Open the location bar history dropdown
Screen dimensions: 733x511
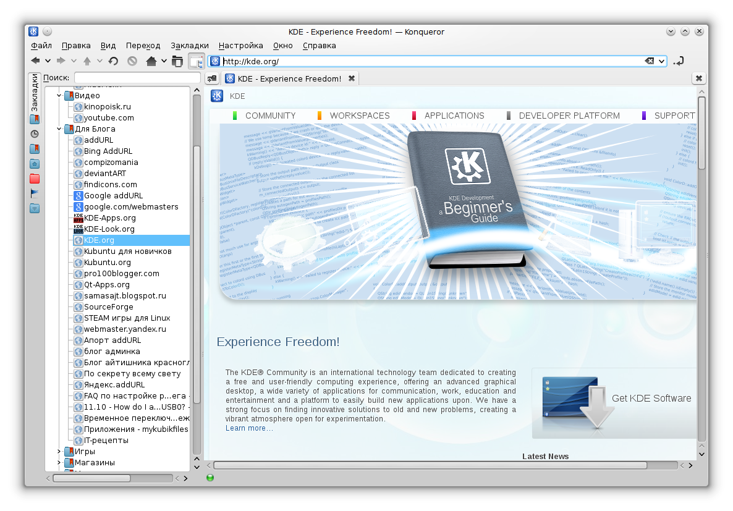click(x=661, y=61)
